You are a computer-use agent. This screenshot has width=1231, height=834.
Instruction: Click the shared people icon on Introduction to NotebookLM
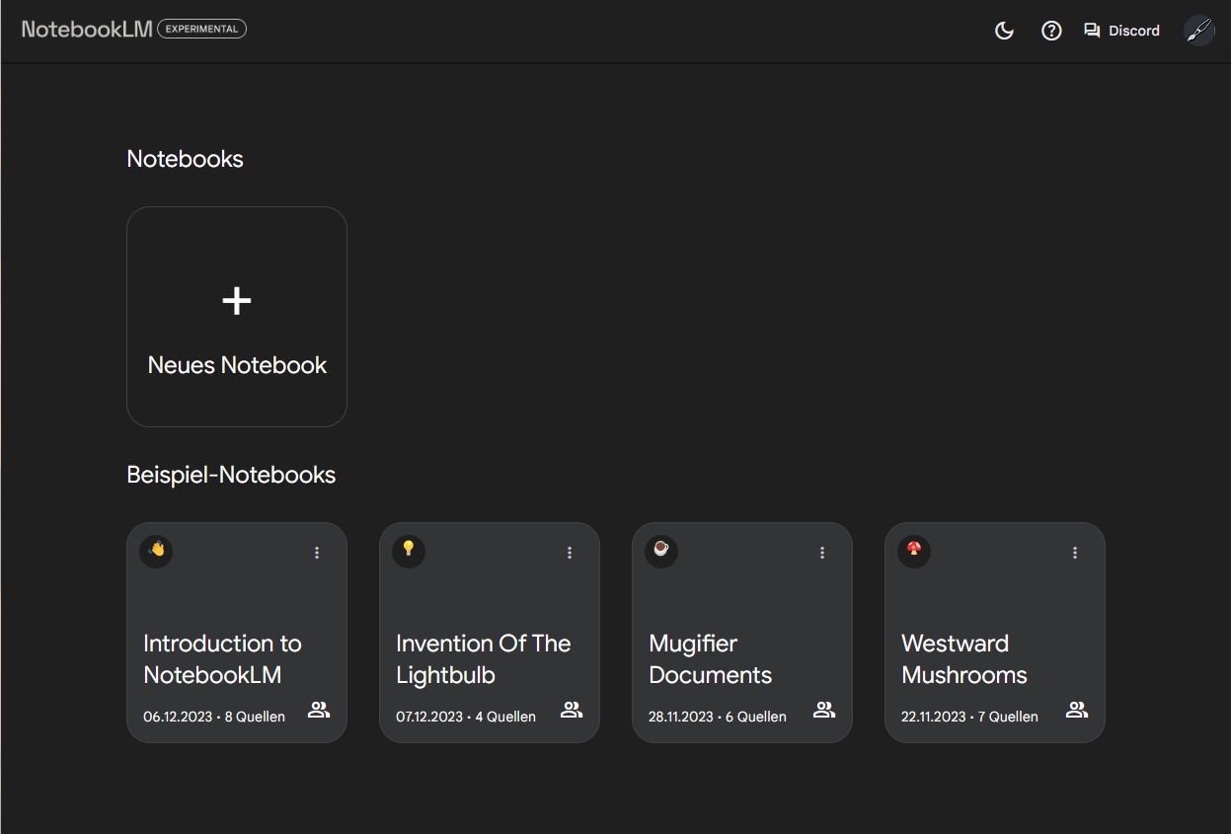(x=319, y=710)
